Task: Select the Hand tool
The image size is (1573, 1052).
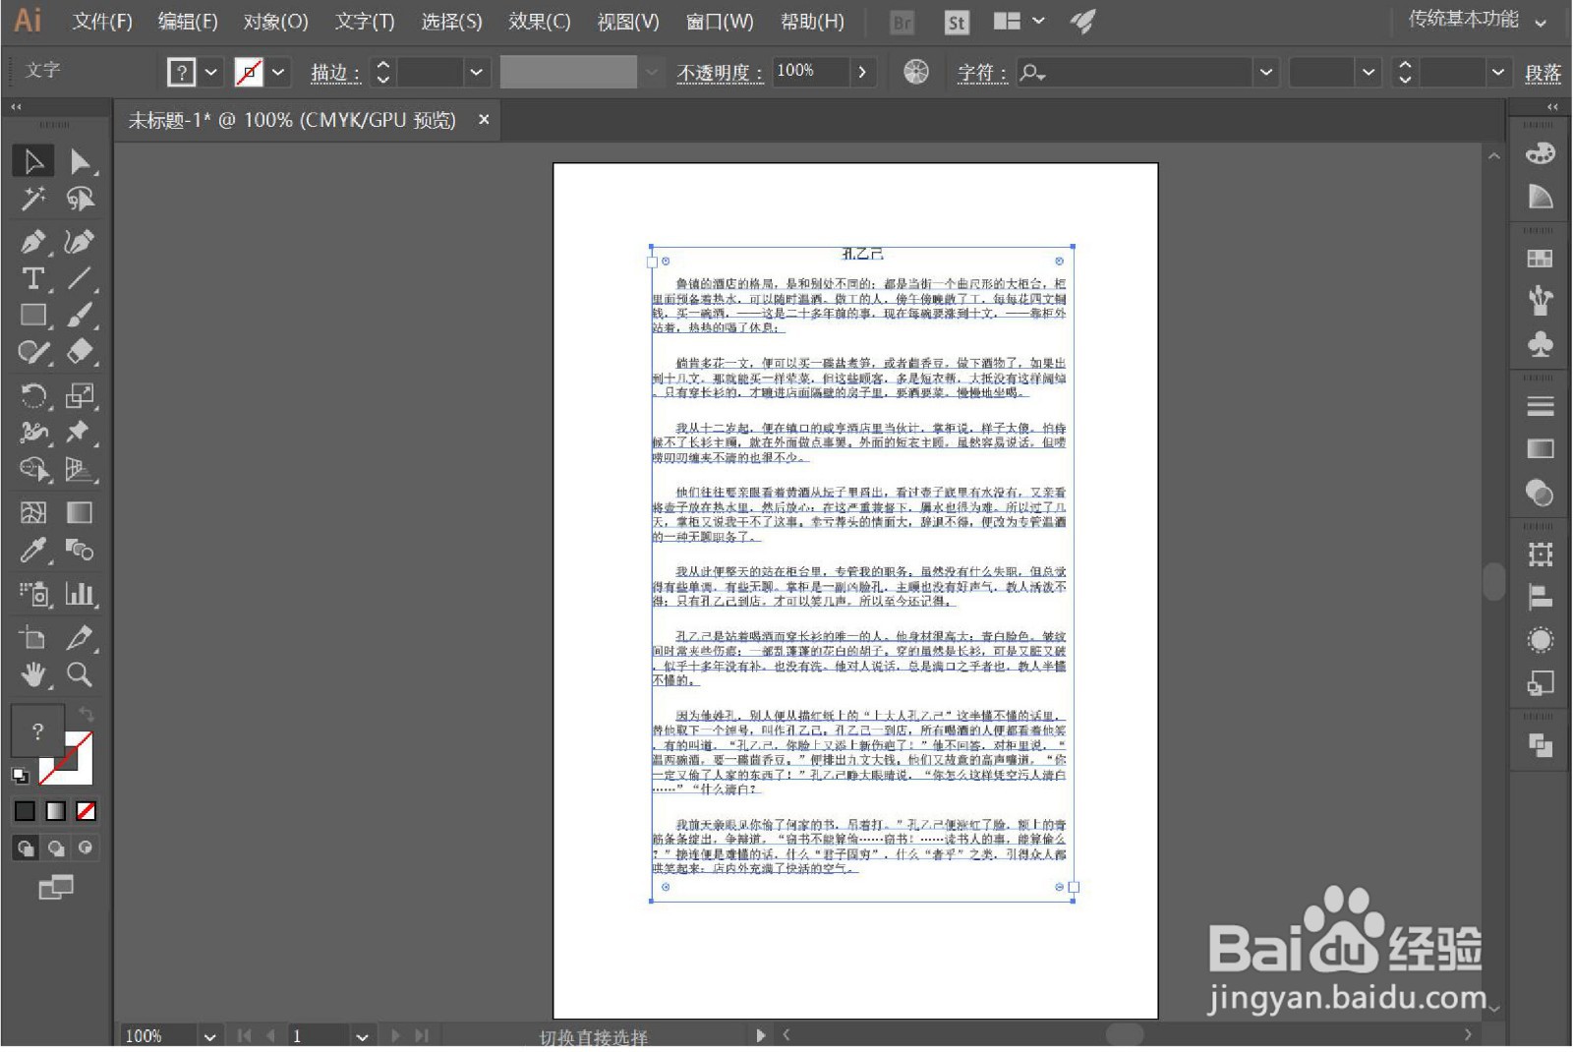Action: click(x=32, y=674)
